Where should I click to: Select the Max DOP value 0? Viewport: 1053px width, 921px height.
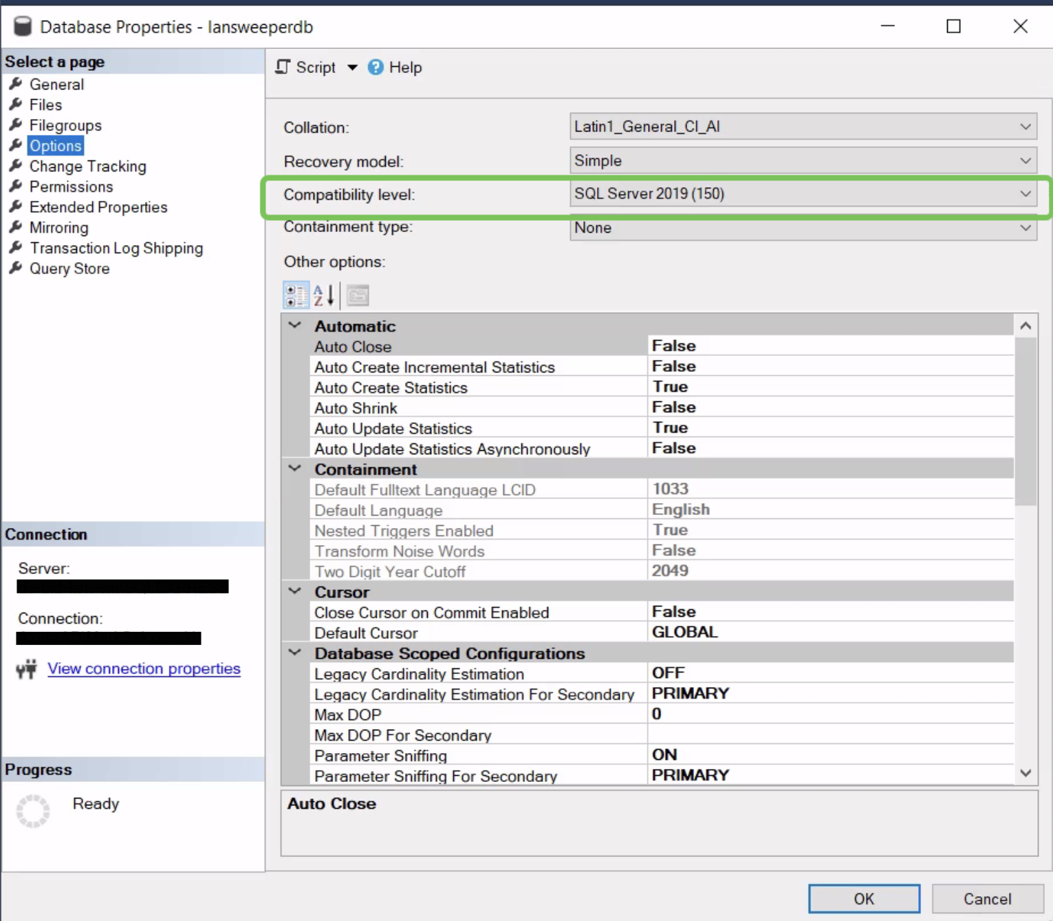pyautogui.click(x=656, y=714)
